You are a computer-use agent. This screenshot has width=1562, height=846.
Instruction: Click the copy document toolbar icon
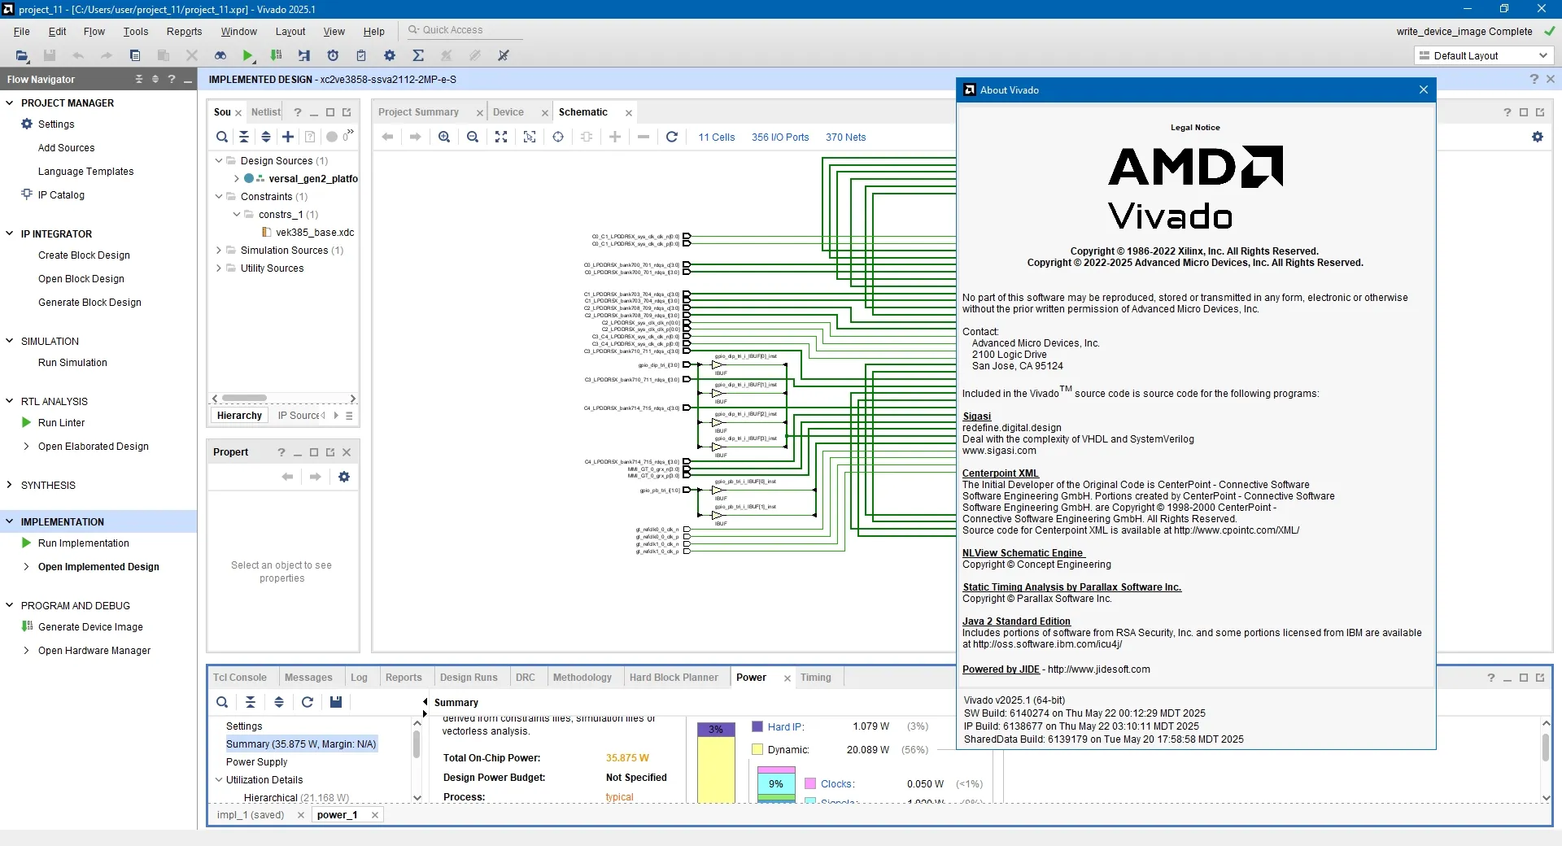135,55
